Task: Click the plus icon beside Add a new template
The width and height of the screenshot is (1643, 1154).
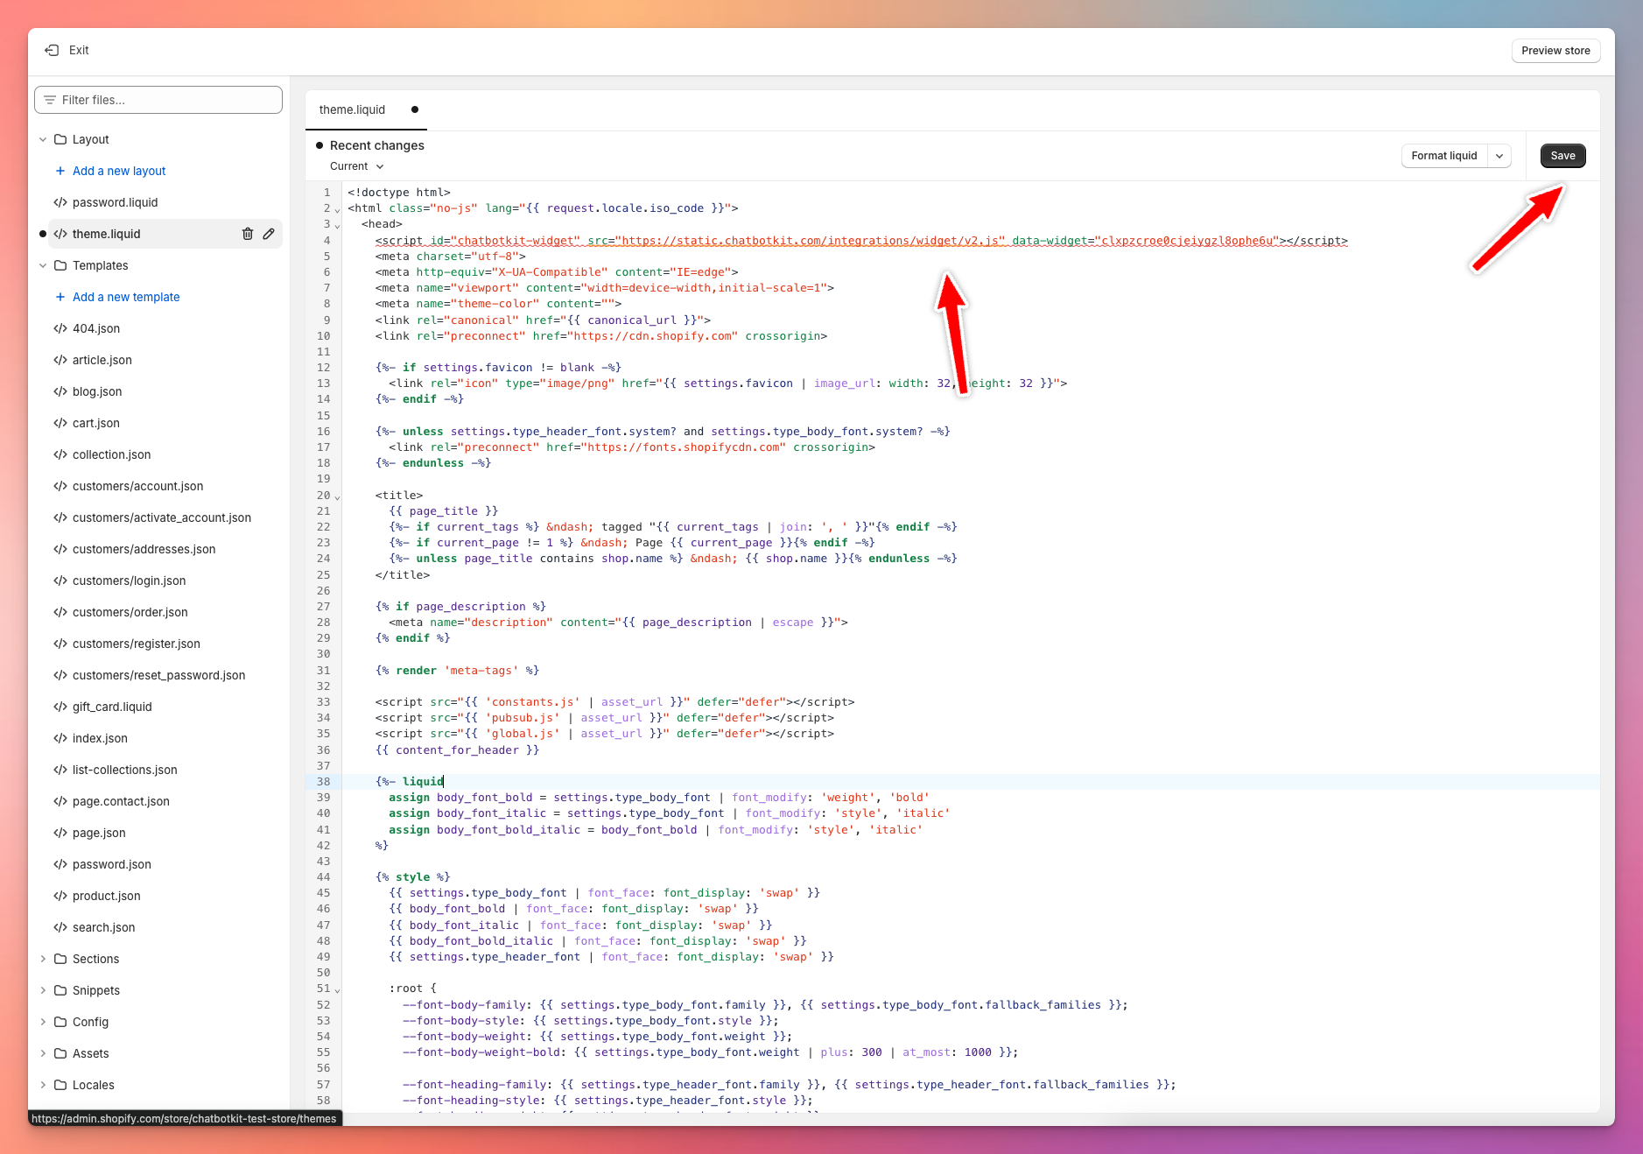Action: point(60,297)
